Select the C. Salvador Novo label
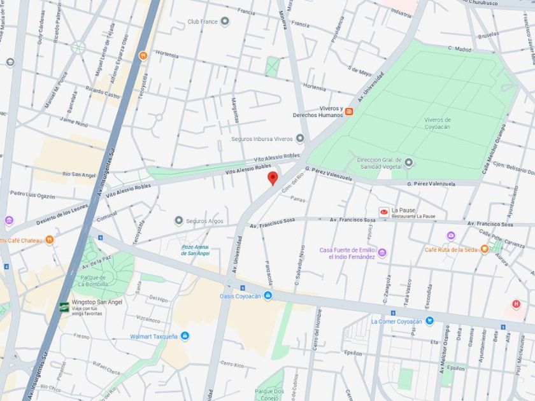 coord(299,265)
